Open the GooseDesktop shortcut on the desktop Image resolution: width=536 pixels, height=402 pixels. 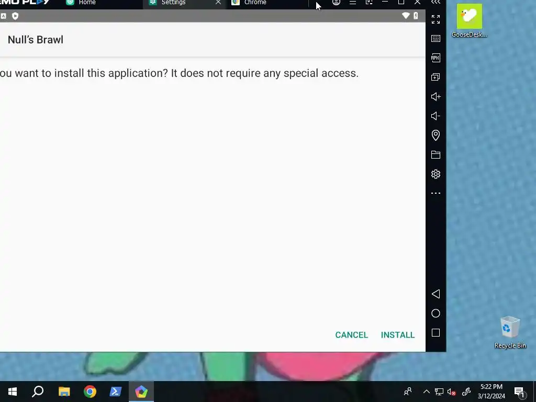(470, 20)
